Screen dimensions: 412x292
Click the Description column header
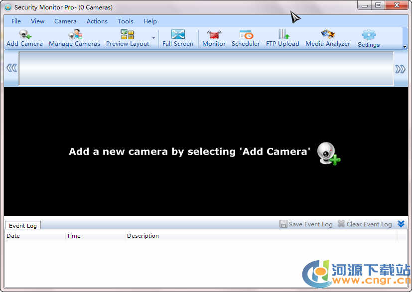tap(261, 236)
